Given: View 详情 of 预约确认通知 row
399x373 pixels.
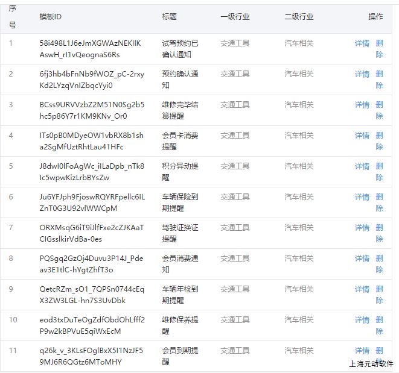Looking at the screenshot, I should [362, 74].
